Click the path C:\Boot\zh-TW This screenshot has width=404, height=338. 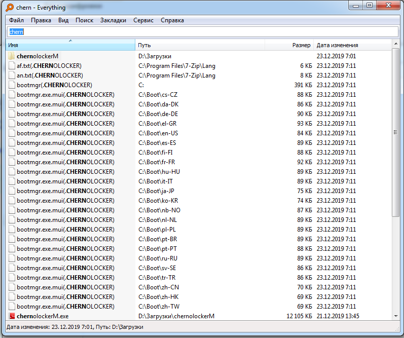(x=159, y=306)
